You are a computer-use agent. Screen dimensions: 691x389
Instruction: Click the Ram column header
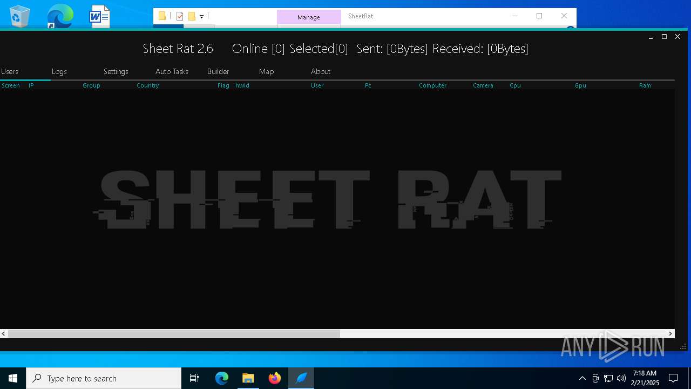tap(645, 85)
